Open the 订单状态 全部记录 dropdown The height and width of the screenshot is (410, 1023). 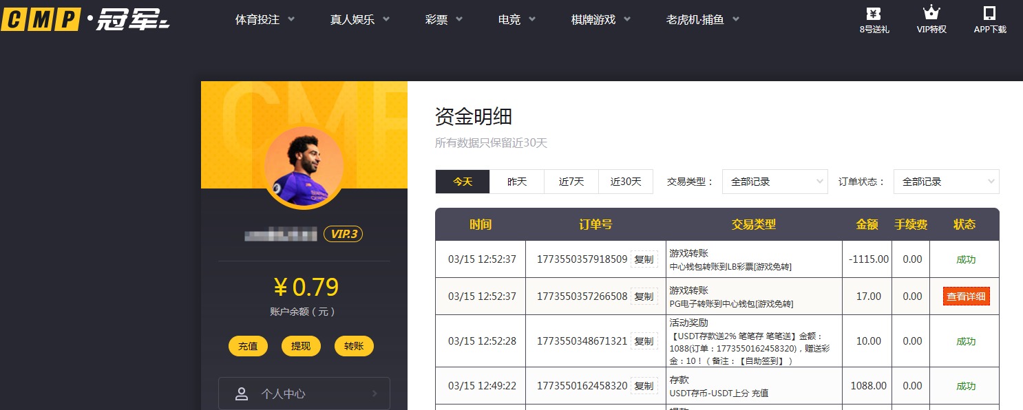coord(946,182)
